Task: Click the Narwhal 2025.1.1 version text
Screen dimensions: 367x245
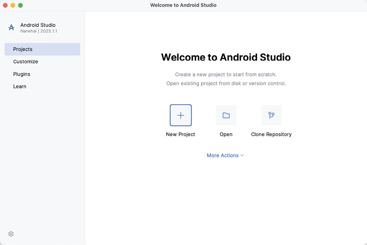Action: tap(39, 31)
